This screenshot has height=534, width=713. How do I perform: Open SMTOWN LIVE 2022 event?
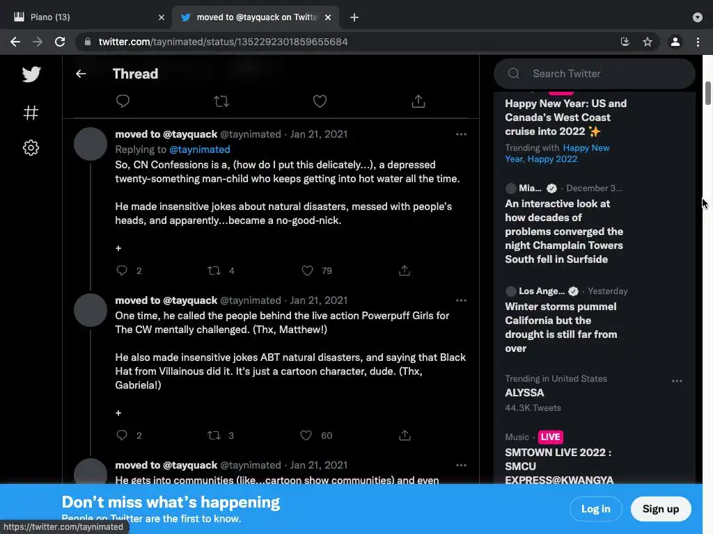tap(559, 466)
